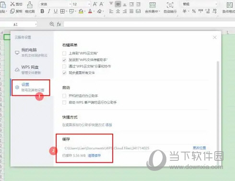This screenshot has height=181, width=235.
Task: Apply percent style with the % icon
Action: [194, 11]
